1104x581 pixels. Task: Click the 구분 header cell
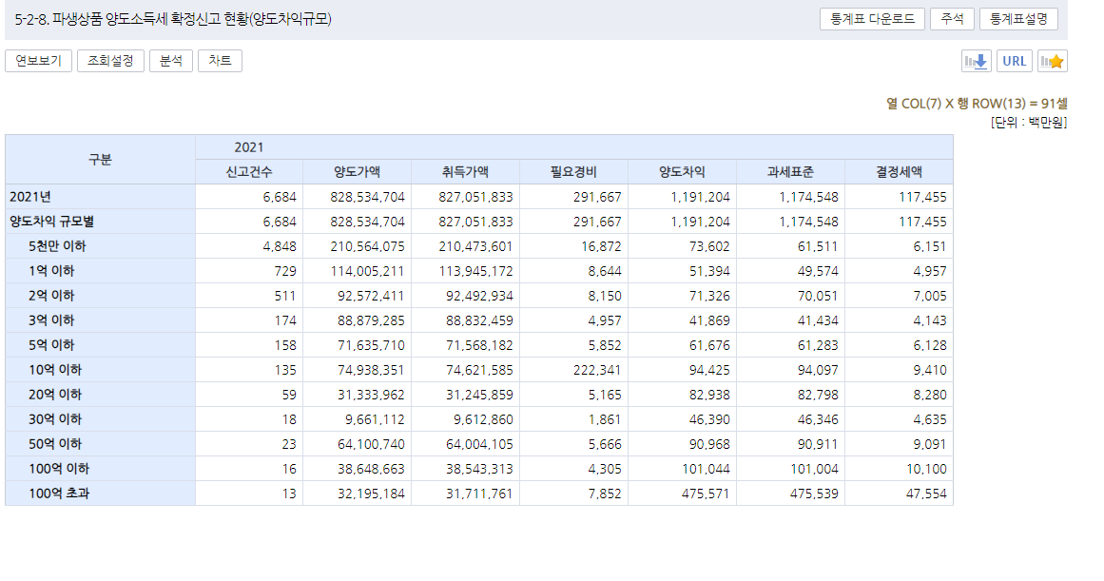point(100,160)
